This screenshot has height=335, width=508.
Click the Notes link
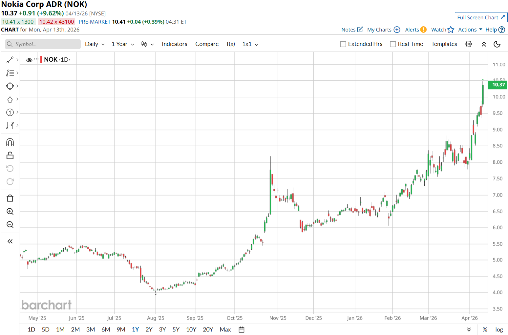click(x=348, y=30)
